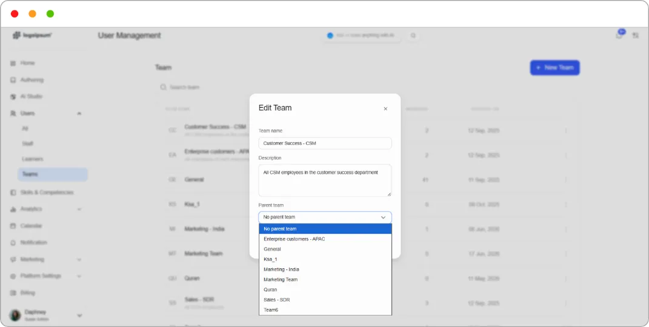The image size is (649, 327).
Task: Click the Platform Settings gear icon
Action: point(13,276)
